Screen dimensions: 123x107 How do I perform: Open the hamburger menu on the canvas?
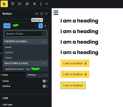coord(56,13)
